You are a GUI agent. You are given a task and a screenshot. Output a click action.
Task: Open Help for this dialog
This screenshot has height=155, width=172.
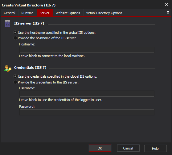point(155,148)
